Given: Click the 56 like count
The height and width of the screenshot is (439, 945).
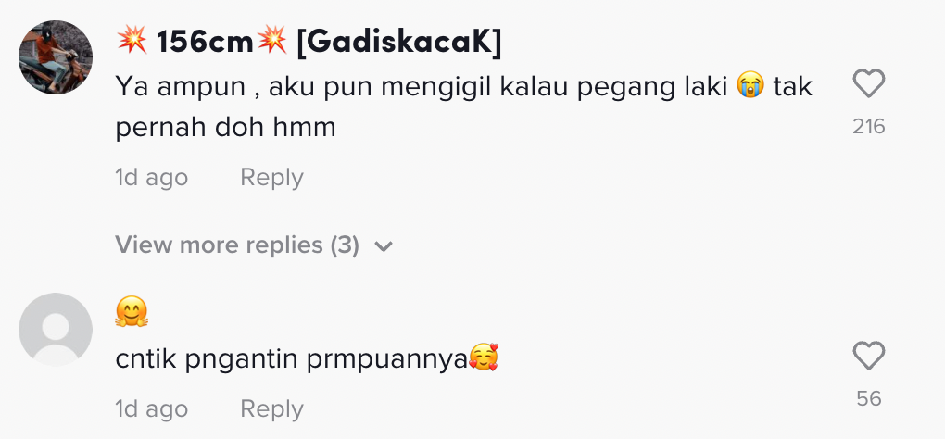Looking at the screenshot, I should coord(868,399).
